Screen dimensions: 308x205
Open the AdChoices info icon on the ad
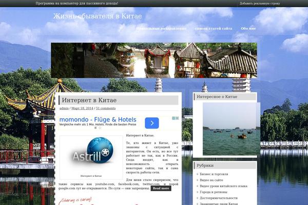click(174, 118)
